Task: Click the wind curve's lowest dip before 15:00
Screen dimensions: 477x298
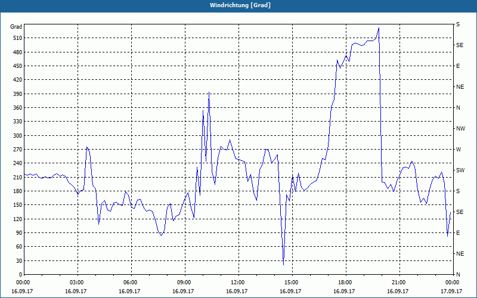Action: click(x=284, y=265)
